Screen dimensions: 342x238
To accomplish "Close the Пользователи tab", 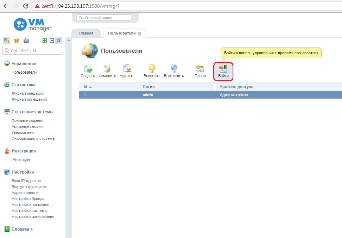I will [x=140, y=33].
